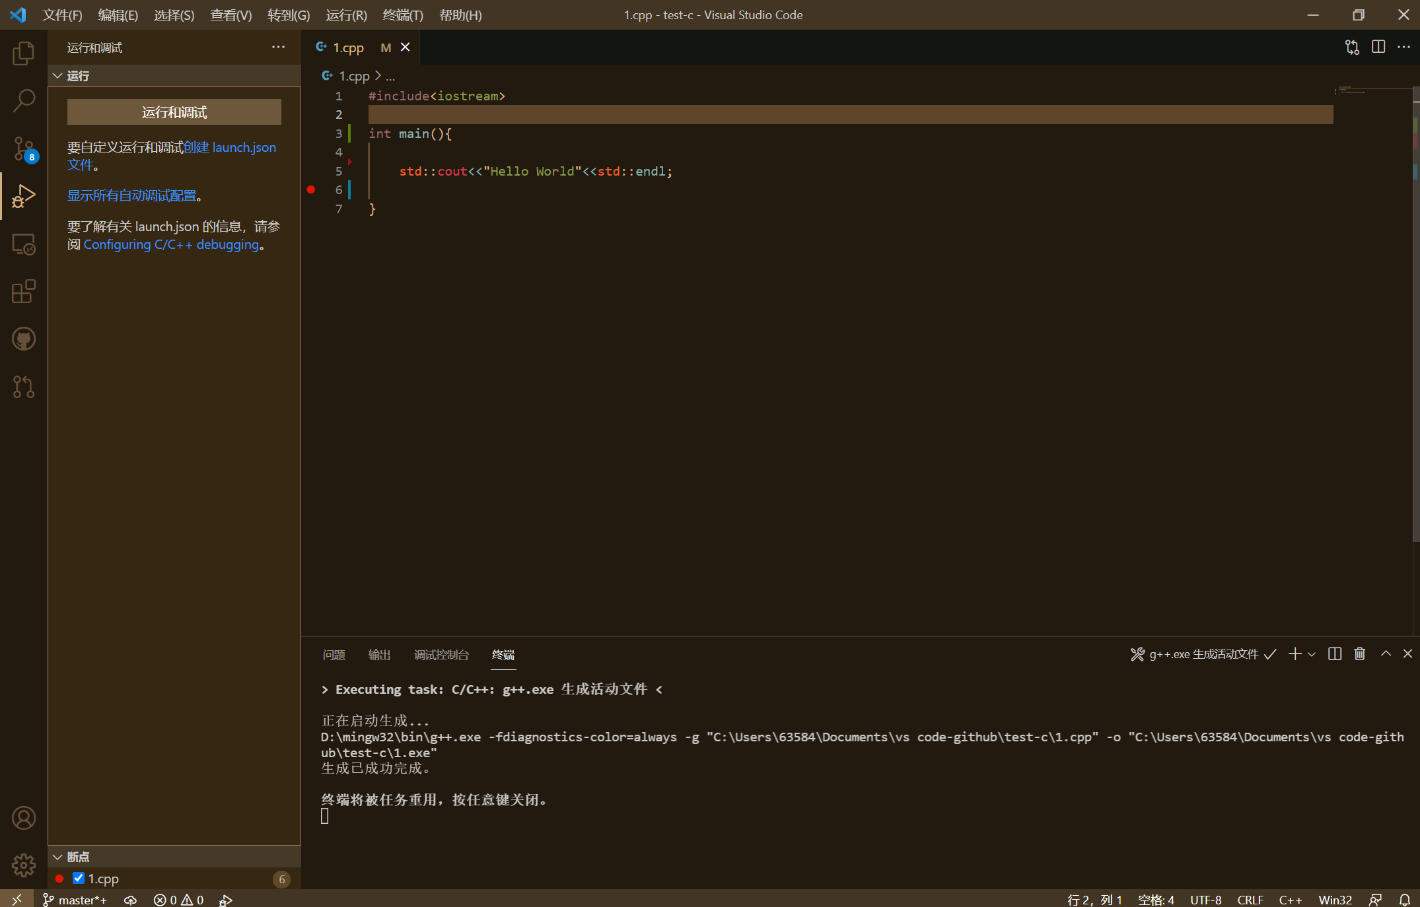This screenshot has height=907, width=1420.
Task: Open the Search view in activity bar
Action: 24,101
